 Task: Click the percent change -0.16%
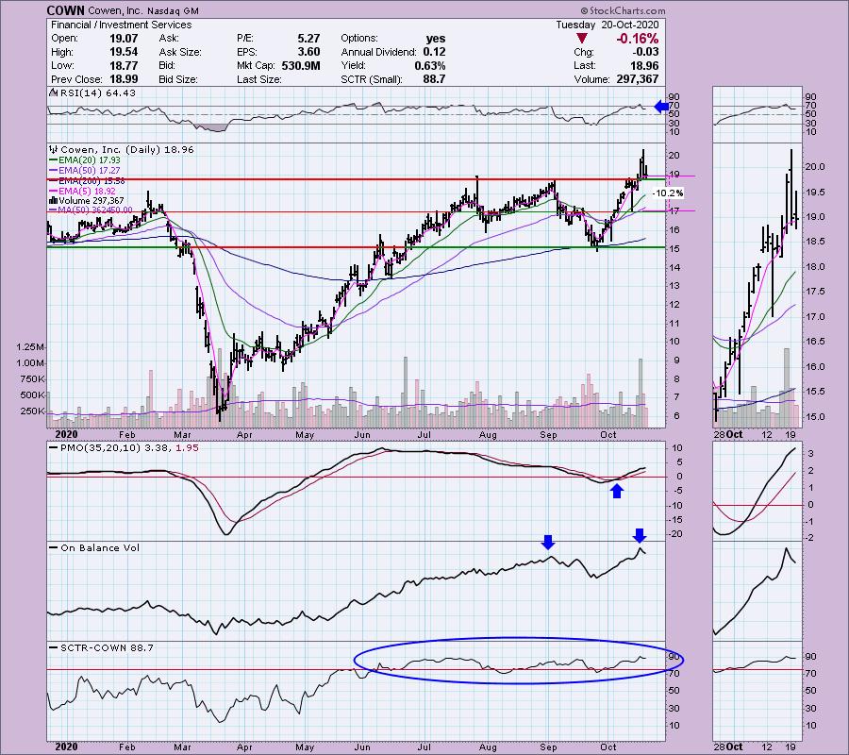point(637,39)
